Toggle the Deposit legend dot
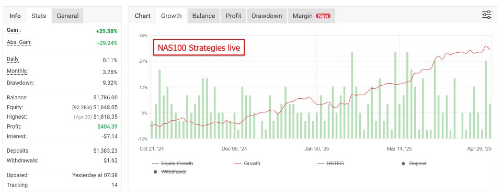The image size is (502, 196). coord(414,163)
